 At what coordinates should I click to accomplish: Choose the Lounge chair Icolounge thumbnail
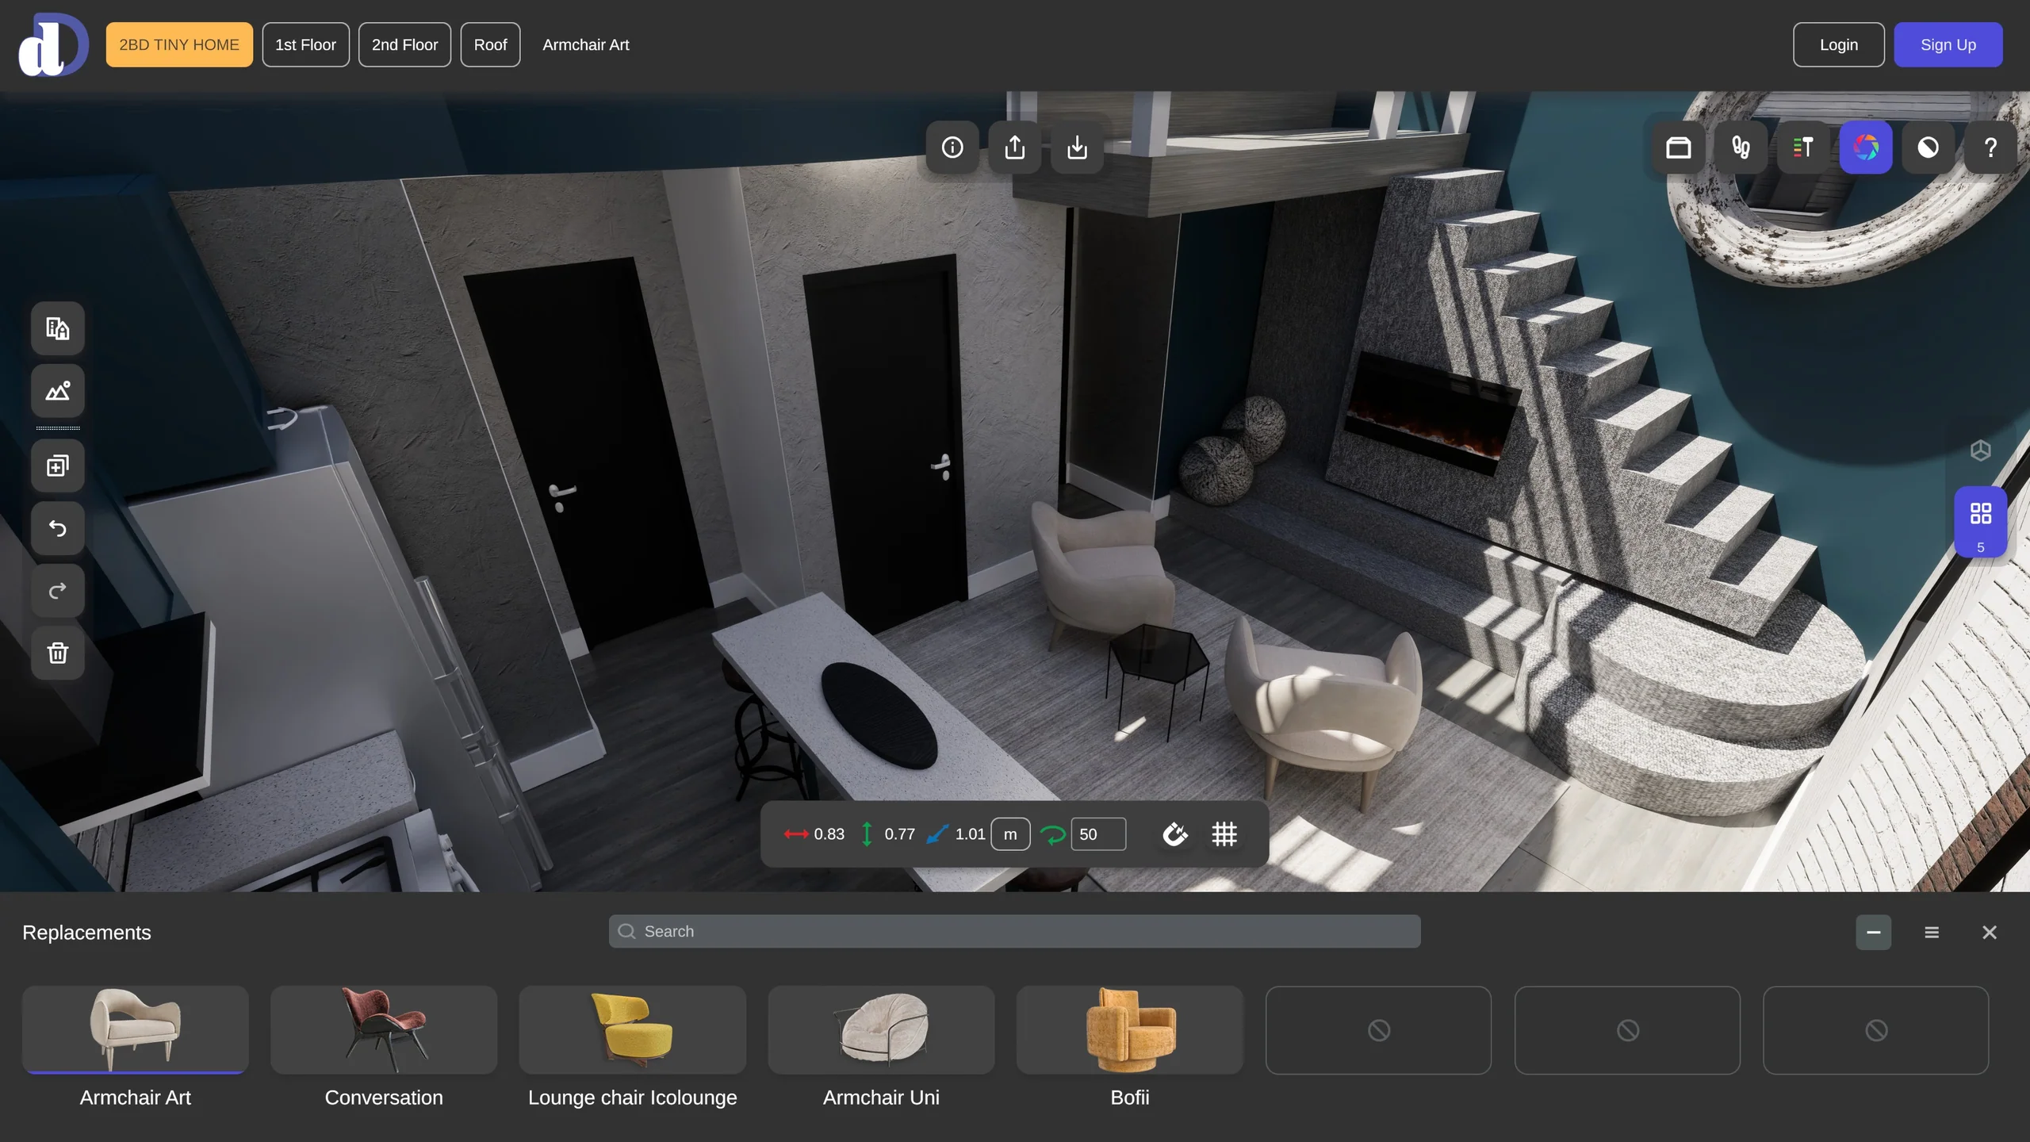(632, 1030)
